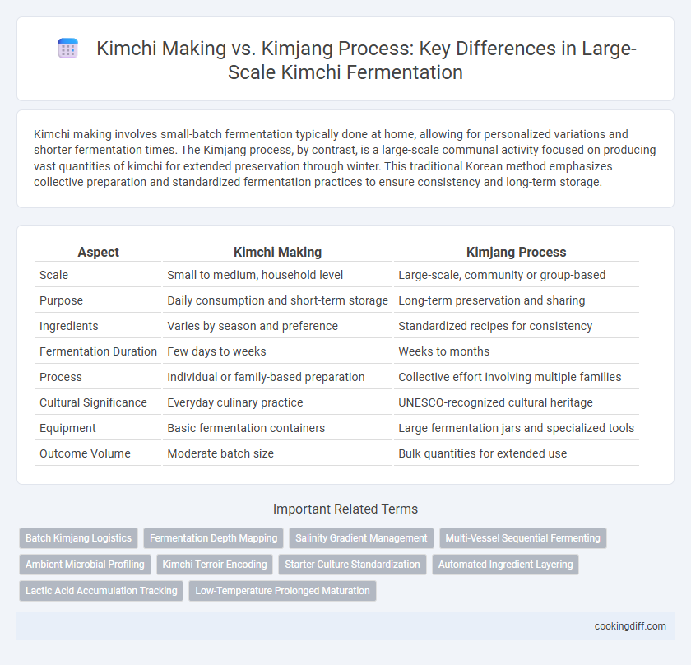Click the Kimjang Process column header
Screen dimensions: 691x665
(516, 252)
